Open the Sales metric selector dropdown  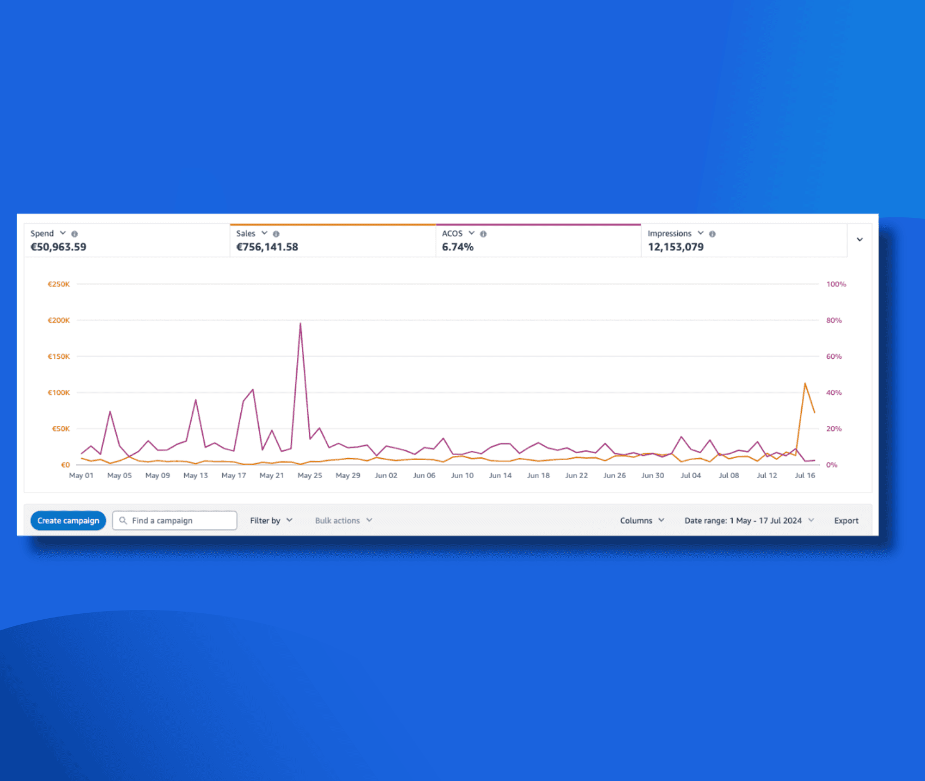tap(264, 233)
